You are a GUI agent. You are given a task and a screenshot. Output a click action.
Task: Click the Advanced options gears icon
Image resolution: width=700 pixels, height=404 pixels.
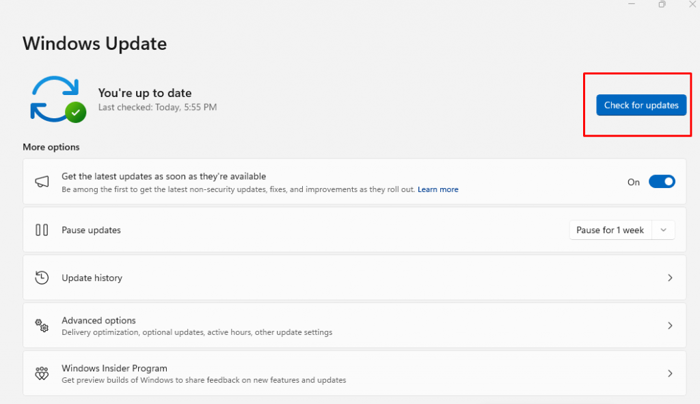pos(42,325)
